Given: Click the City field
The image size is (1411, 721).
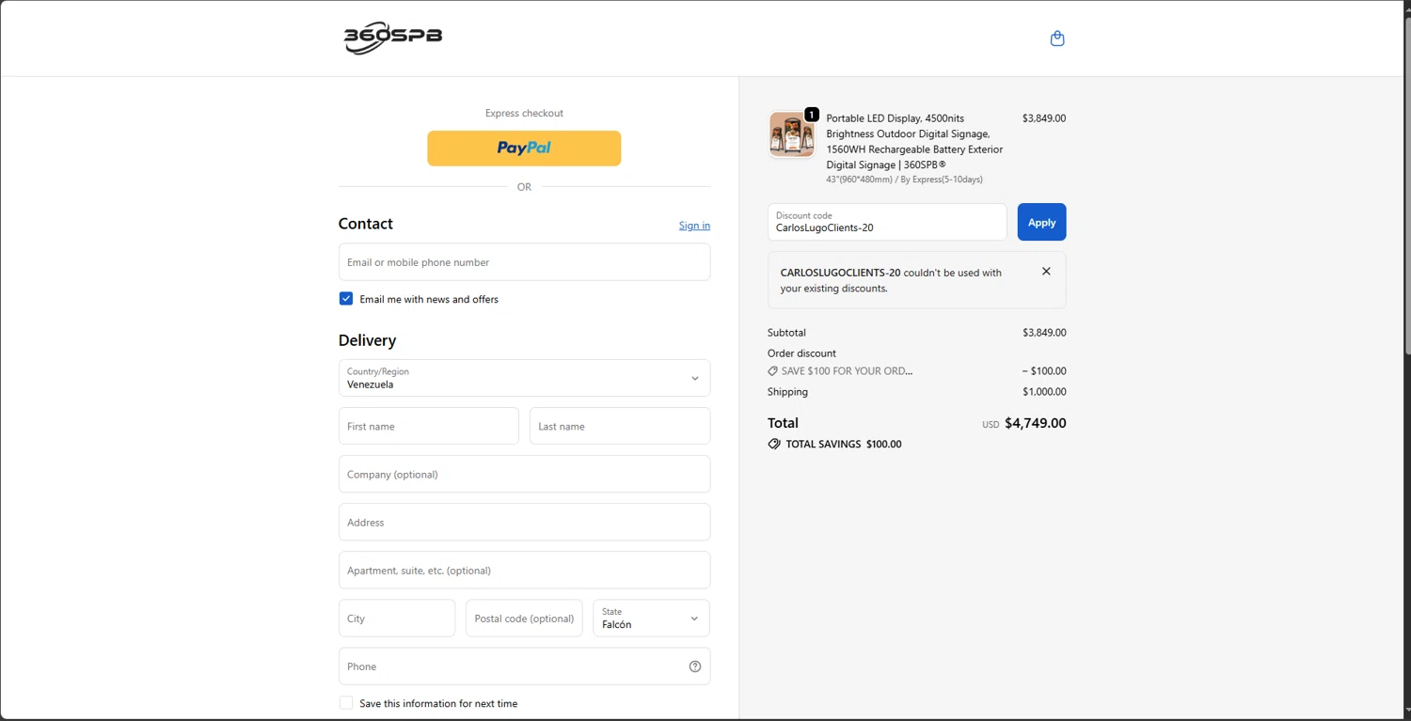Looking at the screenshot, I should 397,619.
